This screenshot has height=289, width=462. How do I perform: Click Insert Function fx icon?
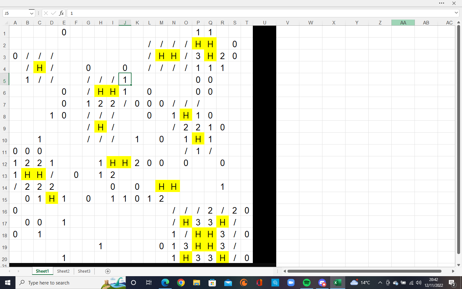click(61, 13)
